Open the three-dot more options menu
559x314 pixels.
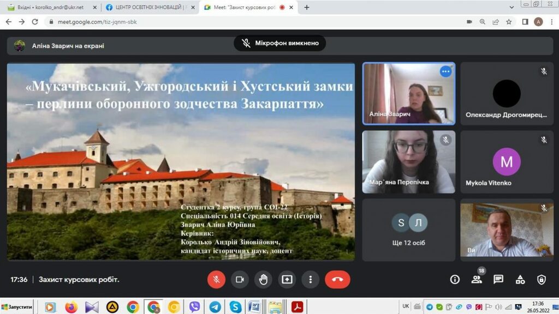coord(310,280)
